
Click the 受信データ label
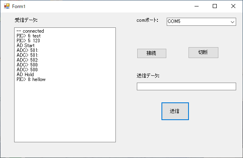click(26, 20)
